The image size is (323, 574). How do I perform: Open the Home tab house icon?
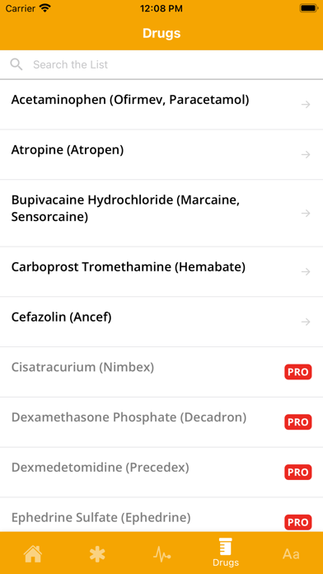coord(33,553)
